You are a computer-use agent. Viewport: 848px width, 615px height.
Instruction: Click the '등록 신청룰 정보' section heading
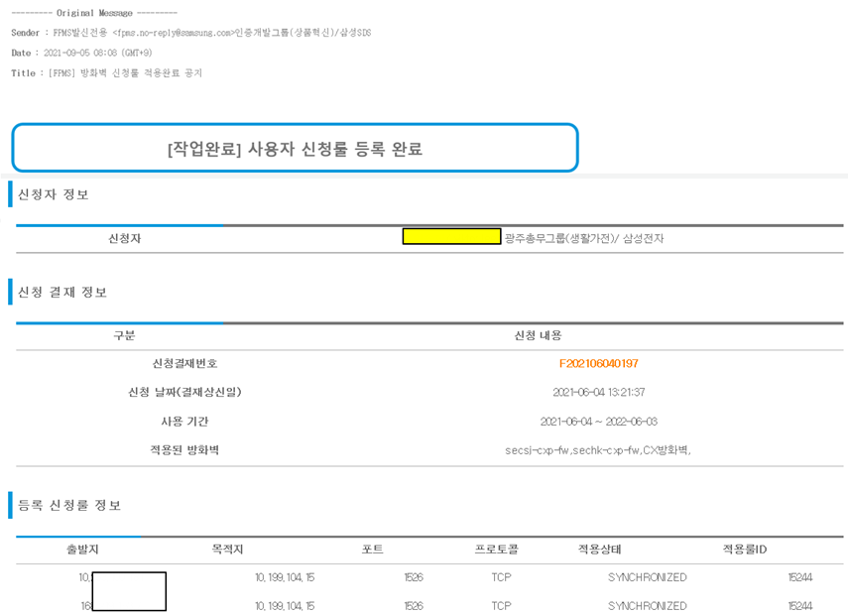point(69,505)
